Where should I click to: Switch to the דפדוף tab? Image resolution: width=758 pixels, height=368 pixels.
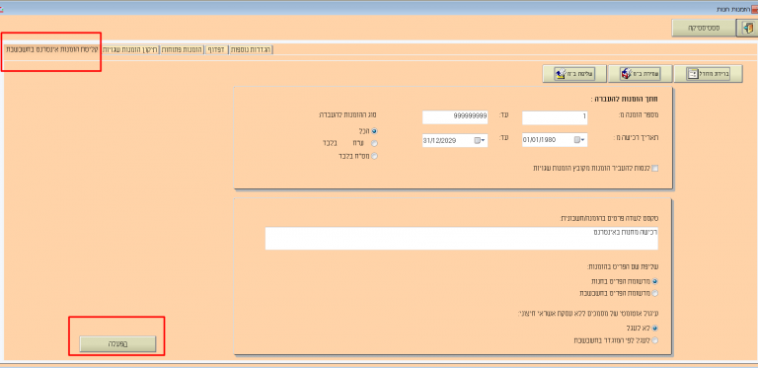point(216,49)
